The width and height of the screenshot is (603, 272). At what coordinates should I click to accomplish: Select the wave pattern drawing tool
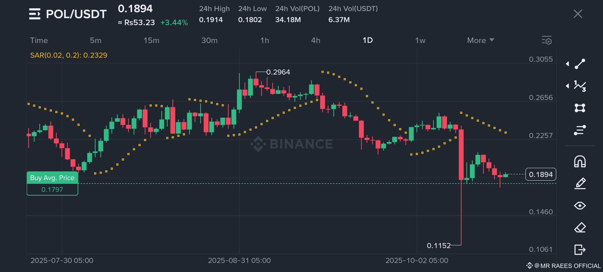pyautogui.click(x=580, y=86)
